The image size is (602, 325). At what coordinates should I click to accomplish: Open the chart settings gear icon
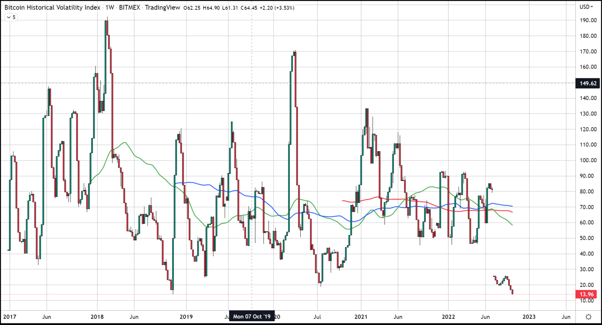588,317
